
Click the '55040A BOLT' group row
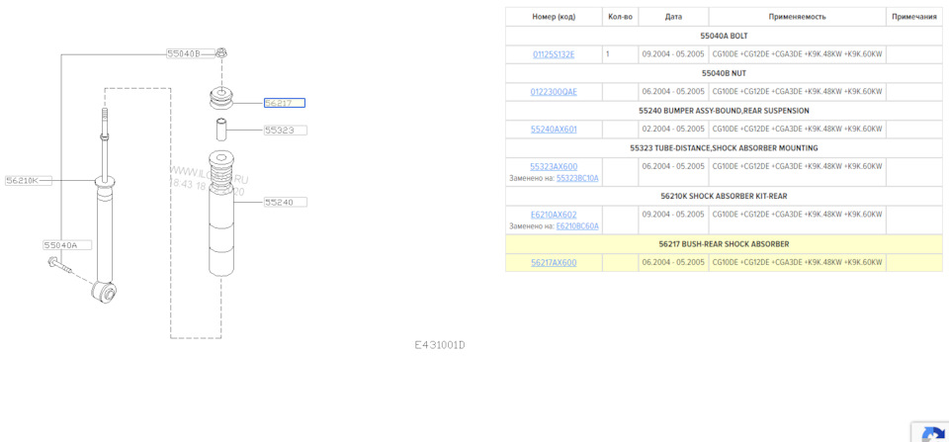724,36
